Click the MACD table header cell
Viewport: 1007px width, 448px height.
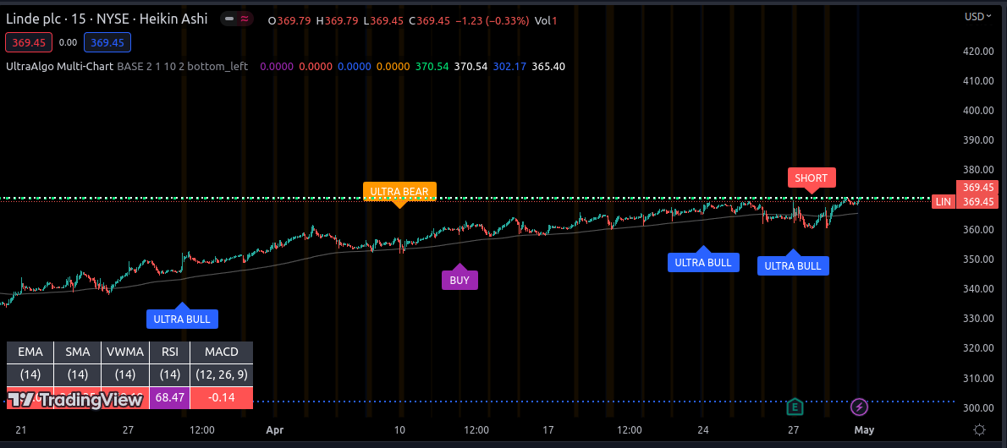222,352
